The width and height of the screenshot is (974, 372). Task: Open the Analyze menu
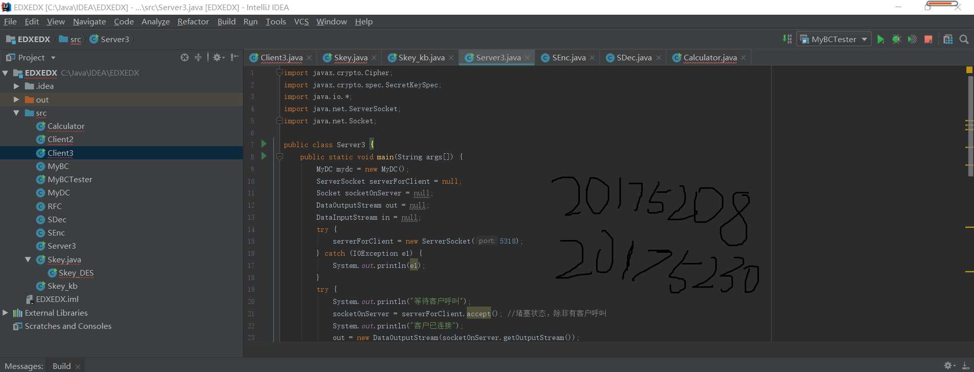click(x=155, y=21)
